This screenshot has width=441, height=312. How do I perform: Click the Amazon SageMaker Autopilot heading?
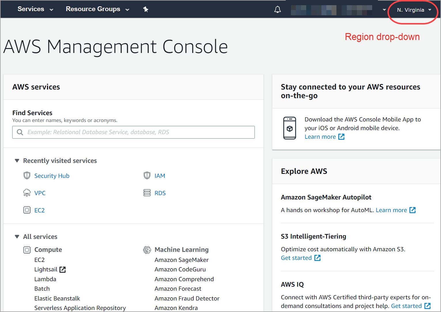[326, 197]
